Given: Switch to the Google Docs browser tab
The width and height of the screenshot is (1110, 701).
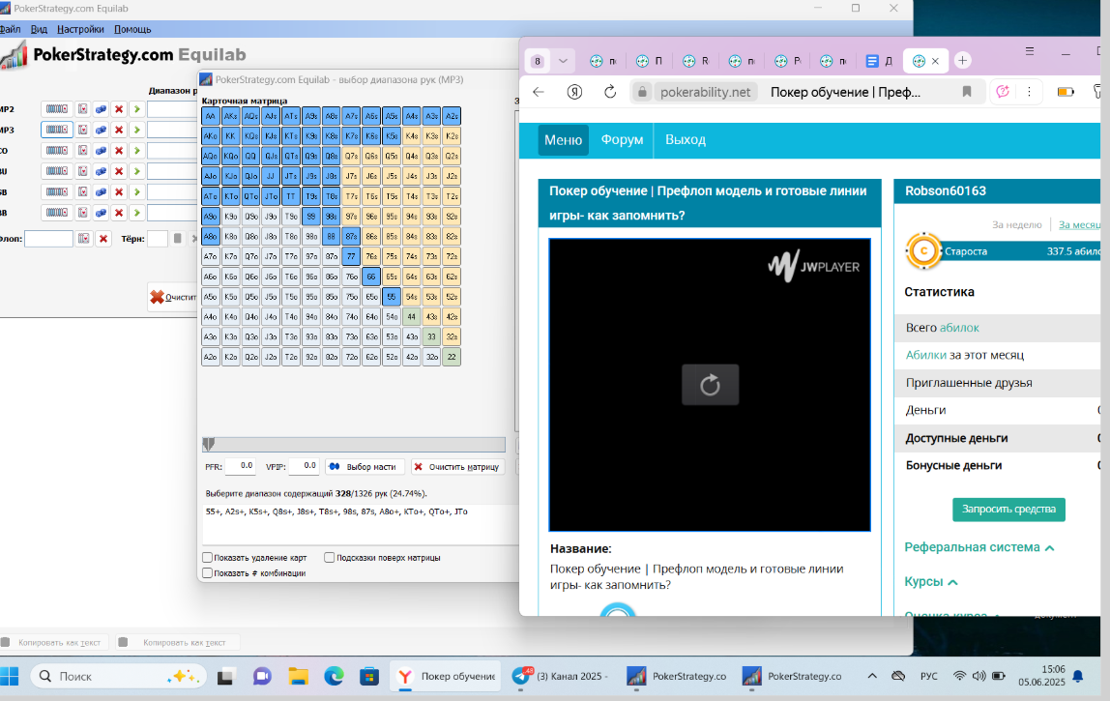Looking at the screenshot, I should (x=879, y=61).
